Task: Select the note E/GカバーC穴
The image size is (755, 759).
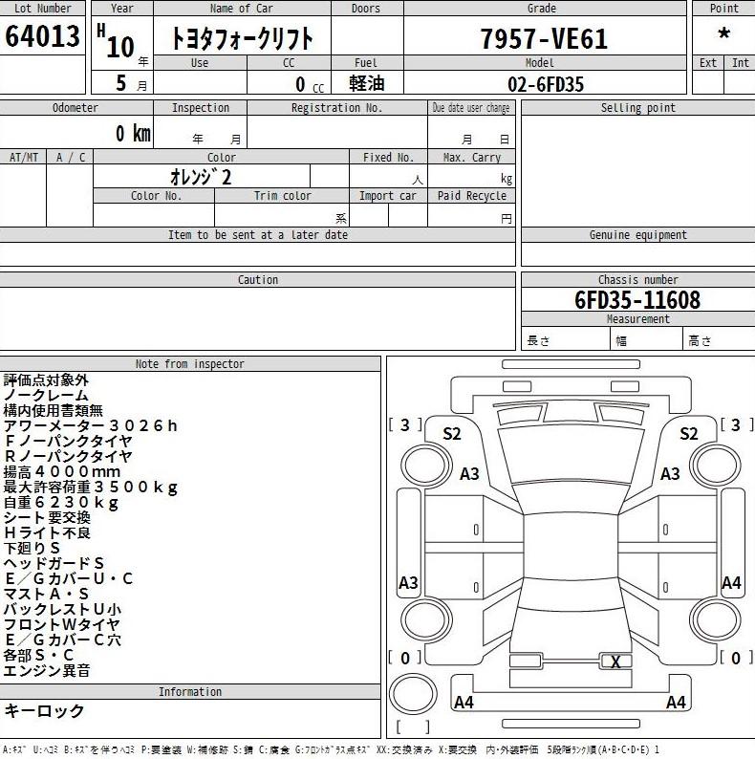Action: tap(62, 640)
